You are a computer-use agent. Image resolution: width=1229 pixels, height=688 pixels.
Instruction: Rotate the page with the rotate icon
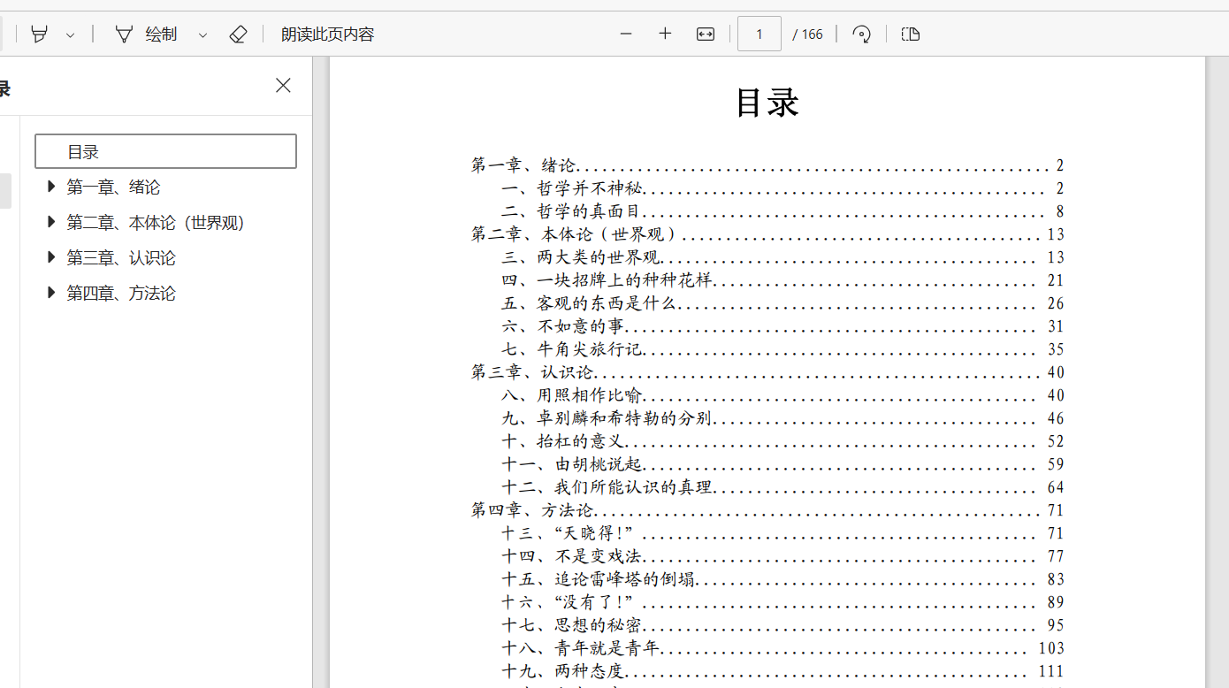(x=861, y=34)
